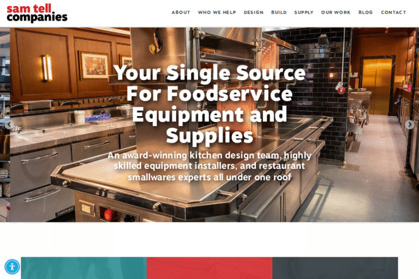
Task: Open the Blog link
Action: point(366,13)
